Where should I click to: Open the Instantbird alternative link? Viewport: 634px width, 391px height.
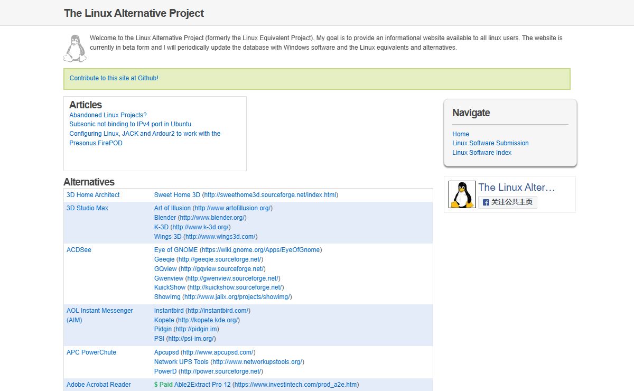(x=169, y=311)
